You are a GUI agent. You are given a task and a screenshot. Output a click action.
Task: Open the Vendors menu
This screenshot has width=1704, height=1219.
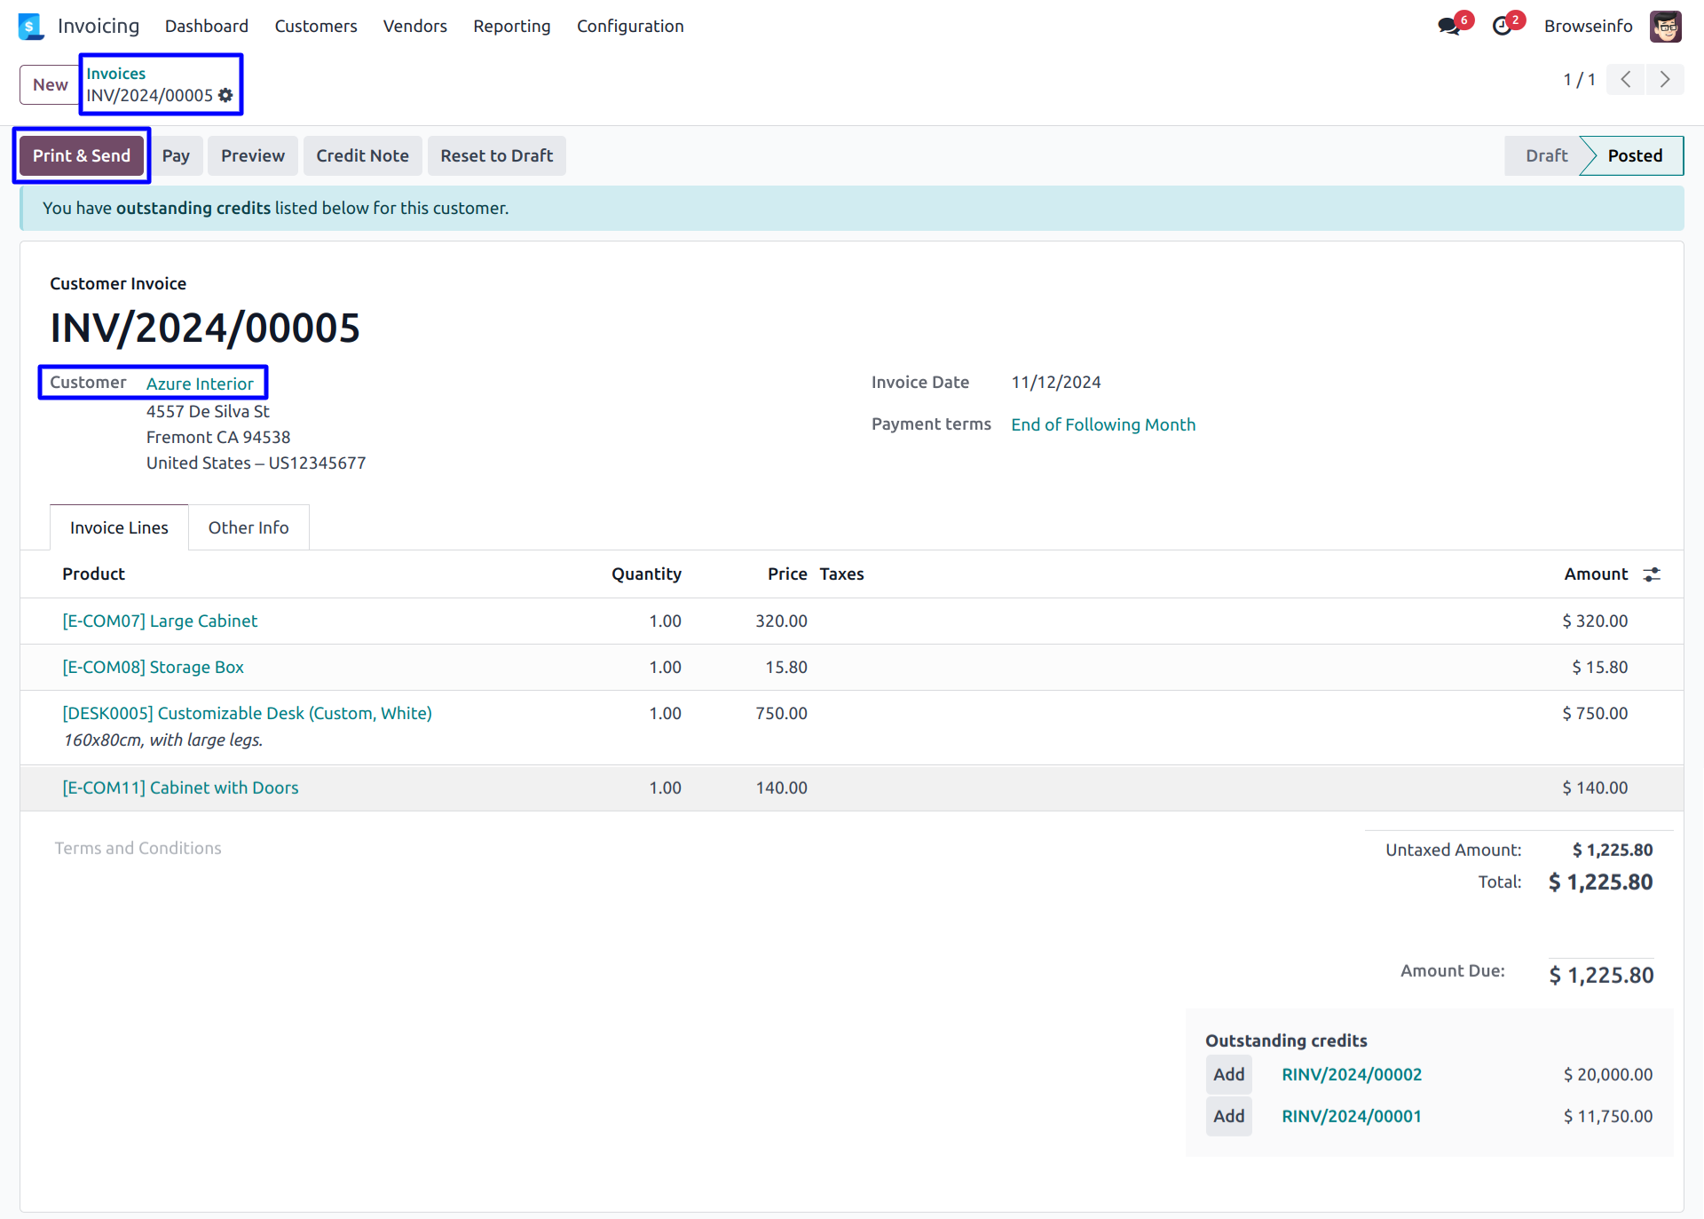point(414,27)
